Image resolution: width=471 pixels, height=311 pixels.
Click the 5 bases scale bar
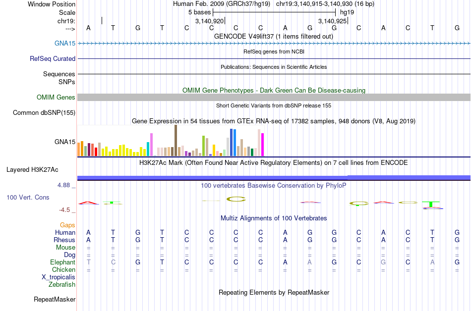274,12
